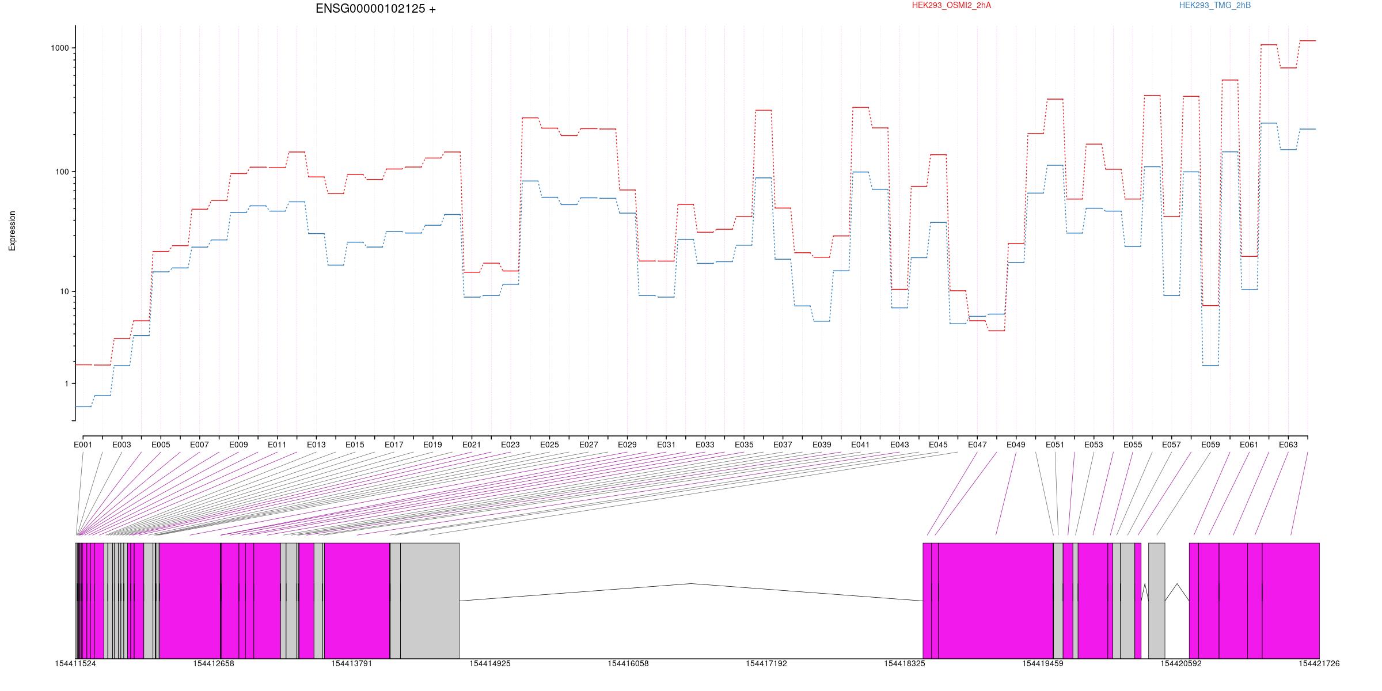Select exon bin label E011

coord(277,445)
